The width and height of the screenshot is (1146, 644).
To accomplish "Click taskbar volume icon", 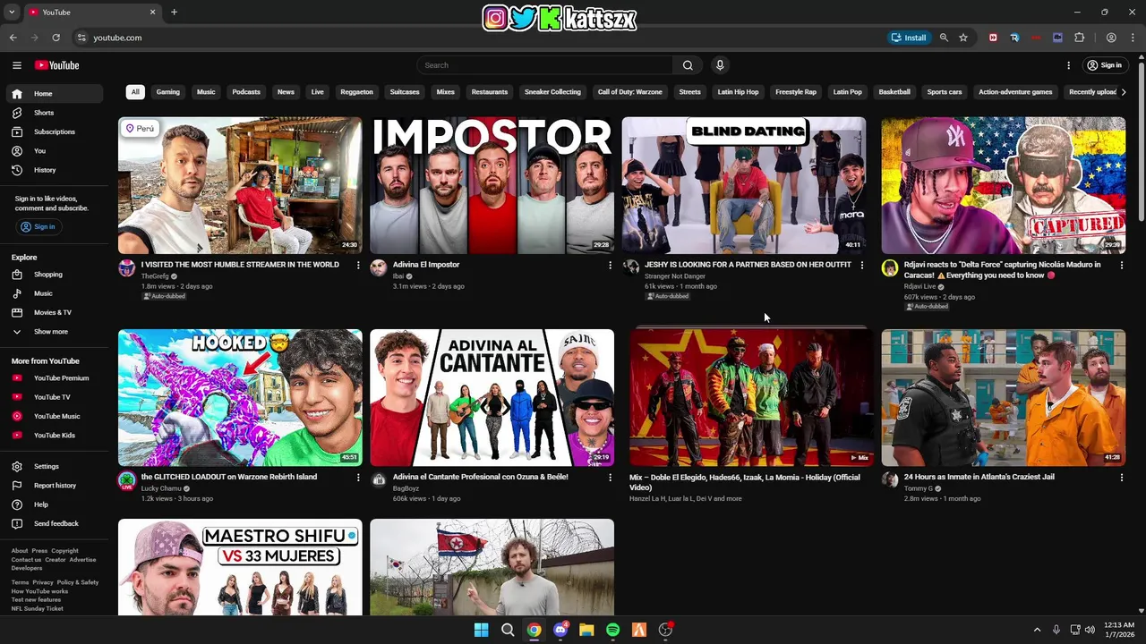I will 1090,630.
